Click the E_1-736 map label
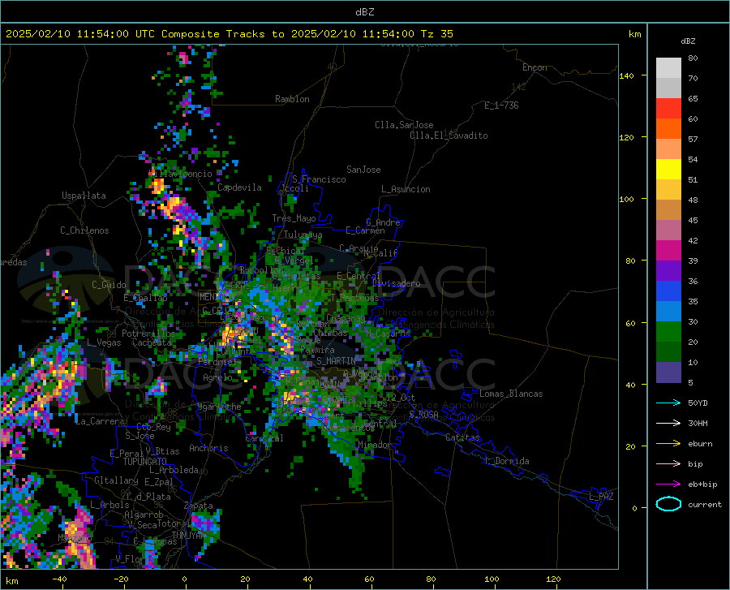The height and width of the screenshot is (590, 730). pyautogui.click(x=501, y=106)
